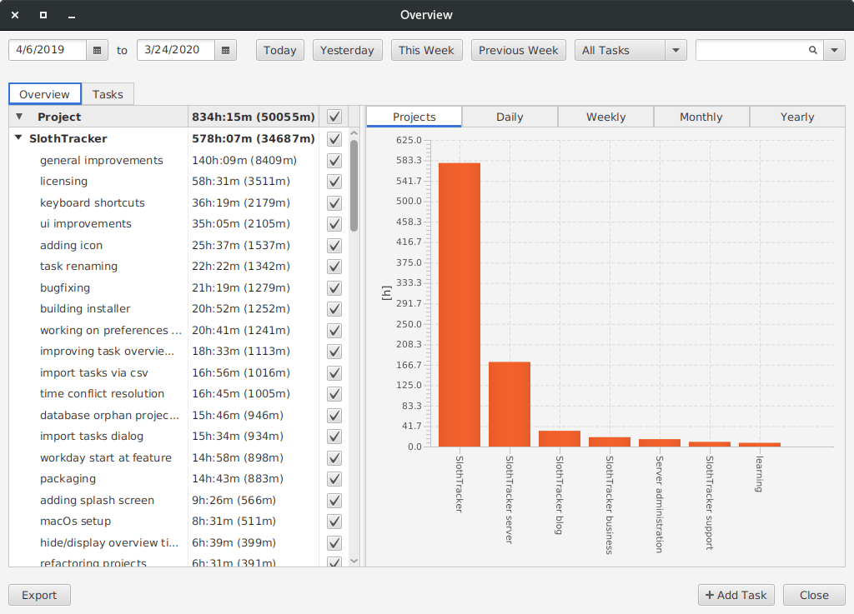The image size is (854, 614).
Task: Click the Today button
Action: tap(280, 50)
